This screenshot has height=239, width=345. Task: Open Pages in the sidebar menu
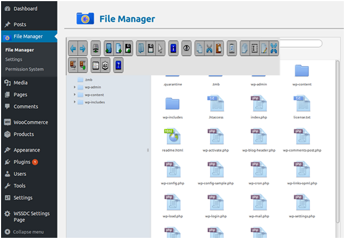click(x=20, y=95)
